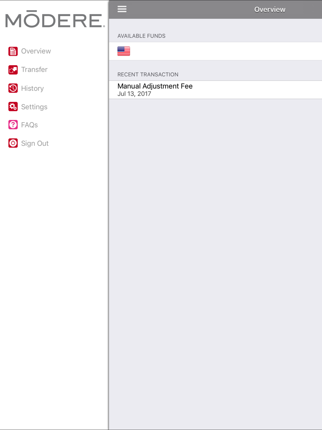
Task: Select the available funds US row
Action: tap(215, 51)
